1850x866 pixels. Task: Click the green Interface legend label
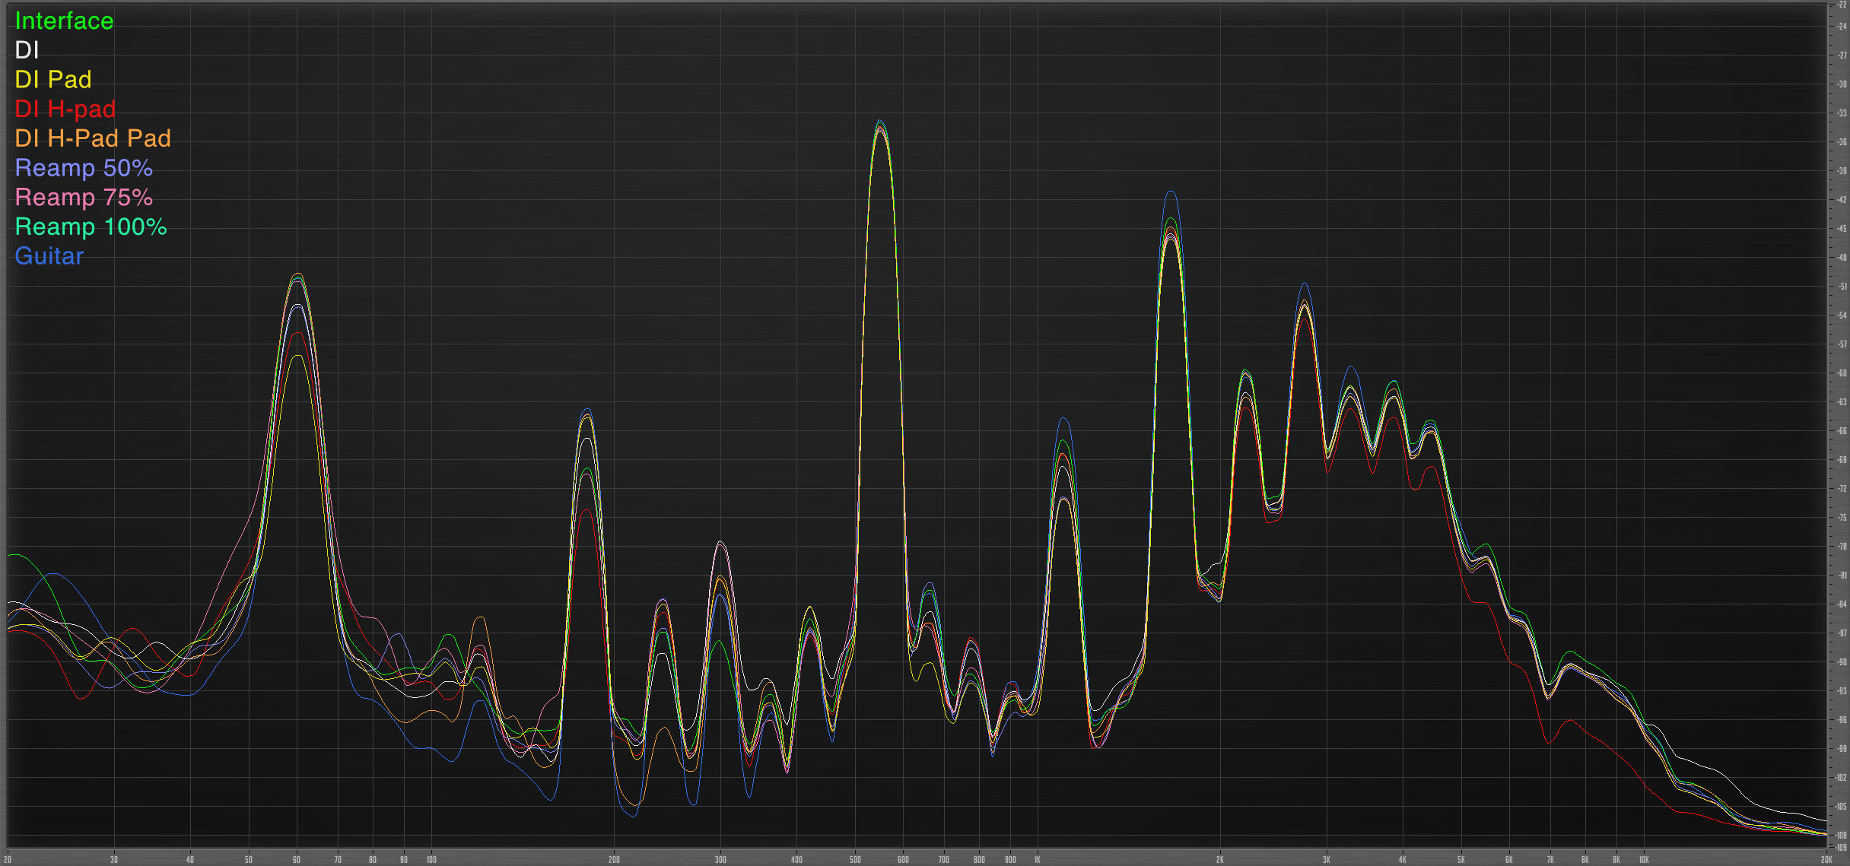coord(64,21)
